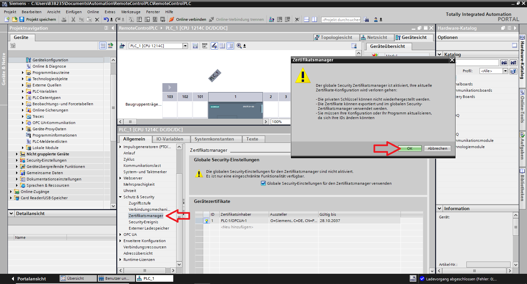
Task: Open the Benutzer un... taskbar button
Action: tap(117, 278)
